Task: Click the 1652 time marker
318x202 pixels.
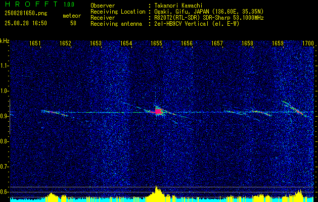Action: coord(65,43)
